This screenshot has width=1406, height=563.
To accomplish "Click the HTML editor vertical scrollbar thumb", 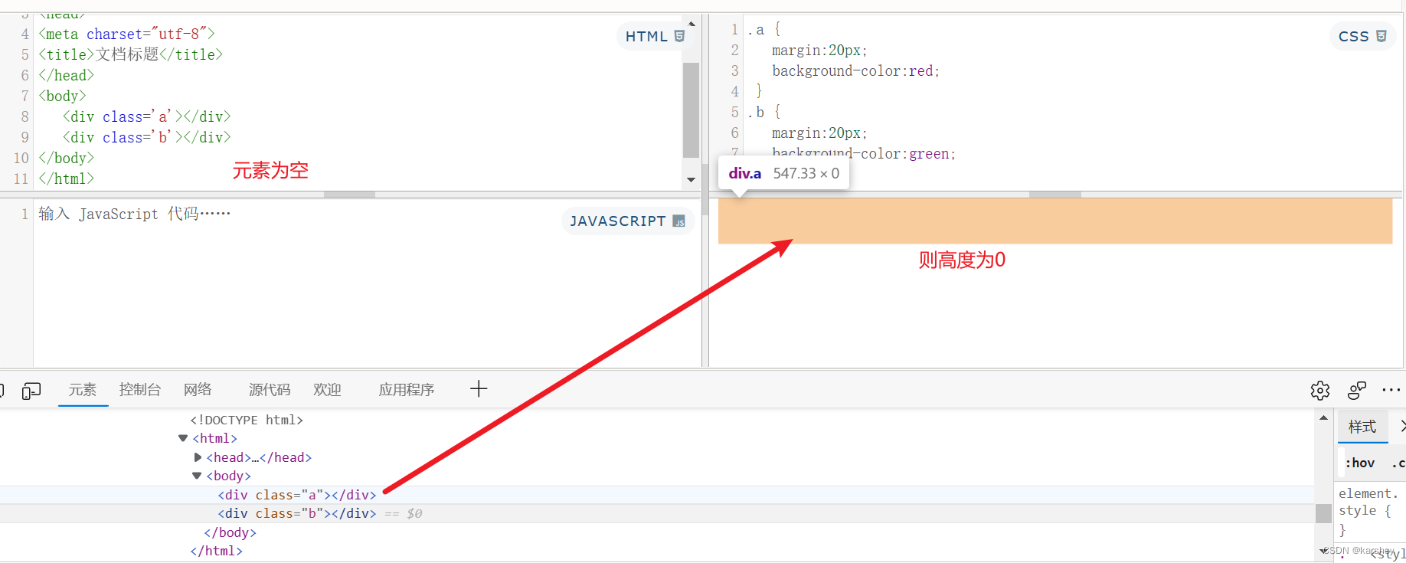I will pyautogui.click(x=691, y=110).
